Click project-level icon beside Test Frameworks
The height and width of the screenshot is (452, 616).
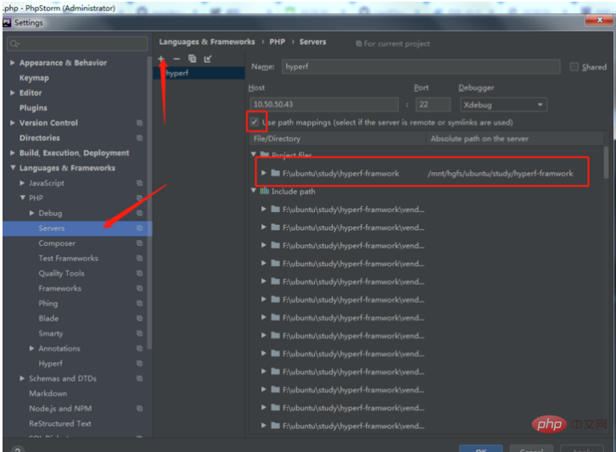pyautogui.click(x=139, y=258)
